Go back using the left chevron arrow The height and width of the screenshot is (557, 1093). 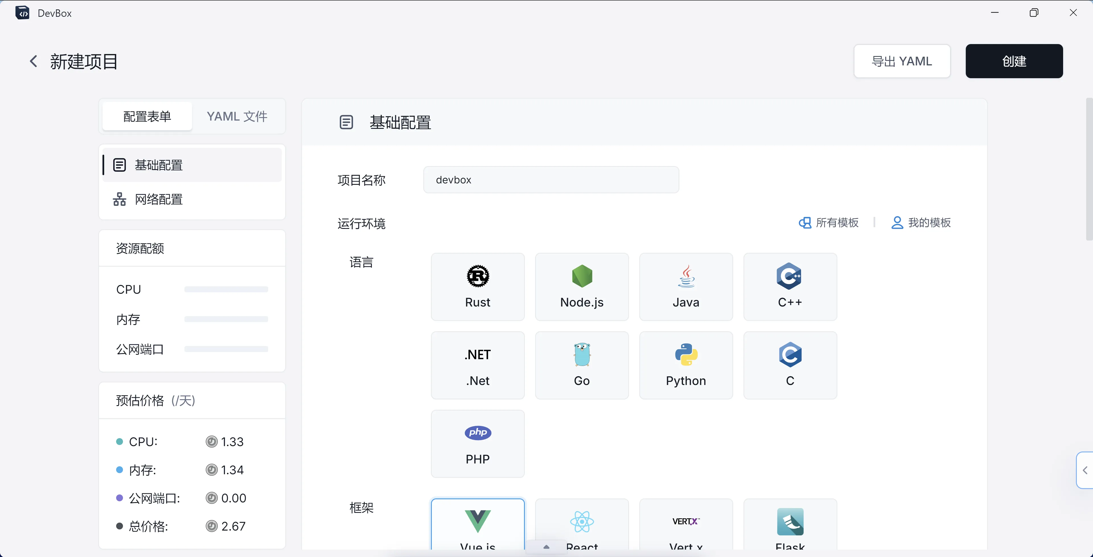click(x=34, y=61)
